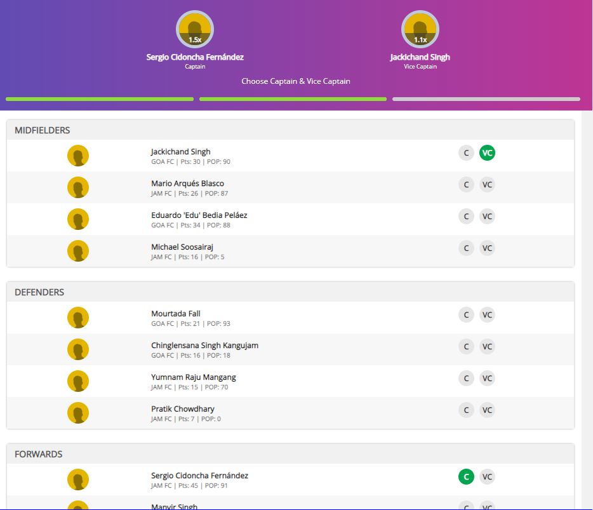Click 'JAM FC | Pts: 16 | POP: 5' stats
The width and height of the screenshot is (593, 510).
[x=187, y=257]
